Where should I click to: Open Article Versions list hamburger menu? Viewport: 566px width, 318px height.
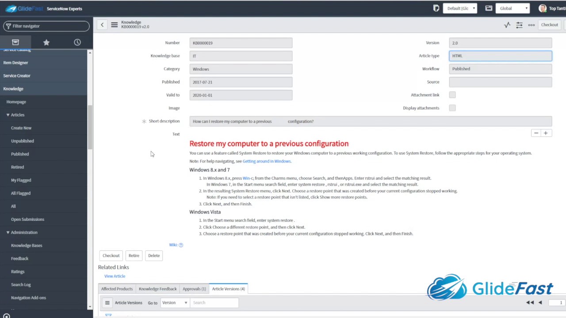click(x=107, y=303)
